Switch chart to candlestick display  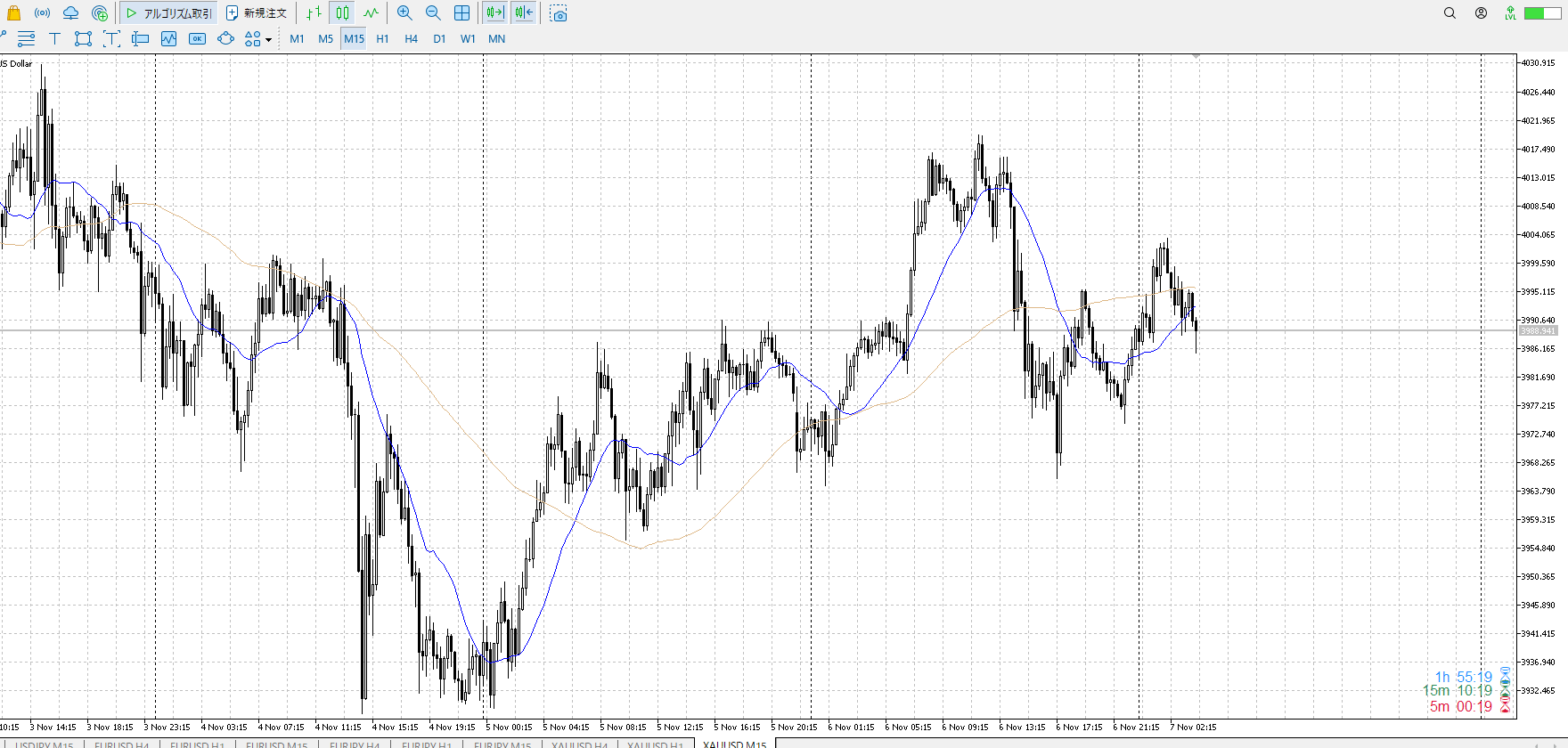(343, 13)
